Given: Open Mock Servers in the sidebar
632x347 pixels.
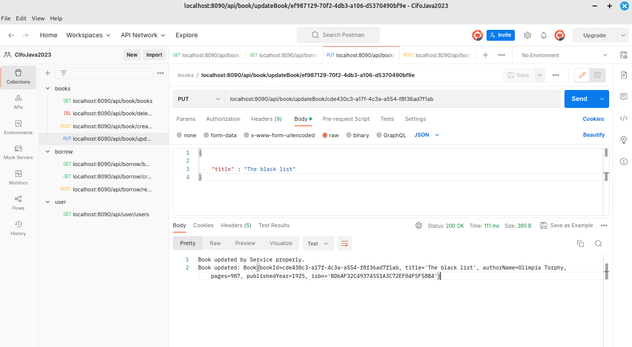Looking at the screenshot, I should (x=18, y=153).
